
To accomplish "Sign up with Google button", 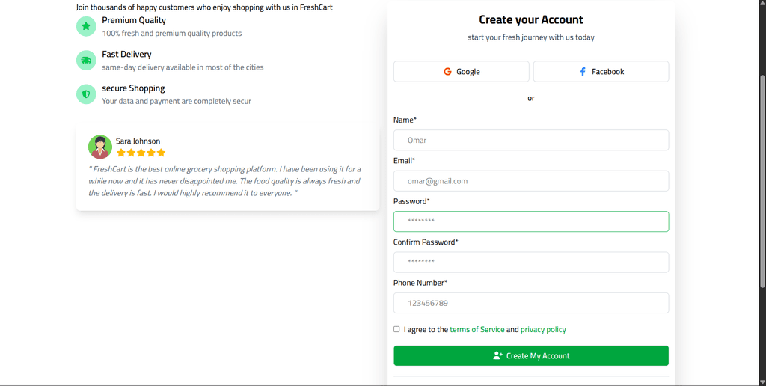I will [x=461, y=72].
